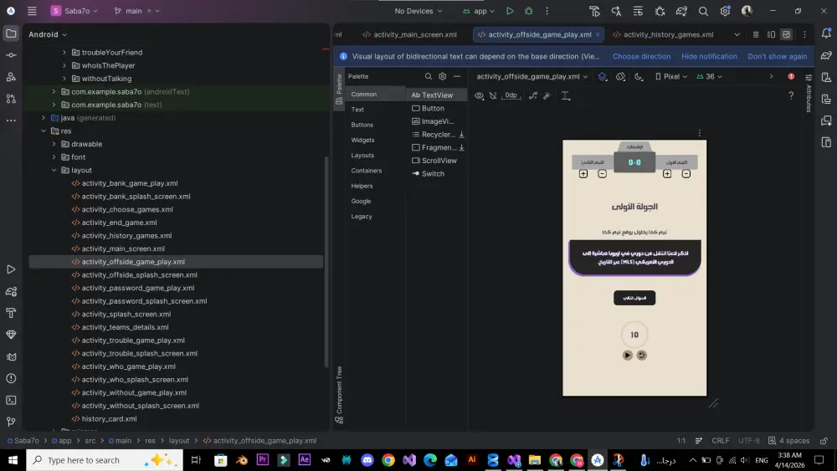Minimize the Palette panel with dash icon

tap(457, 76)
